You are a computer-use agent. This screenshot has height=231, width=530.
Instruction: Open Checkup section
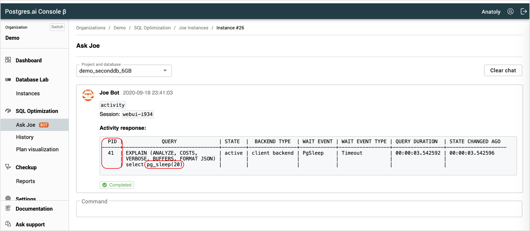26,167
